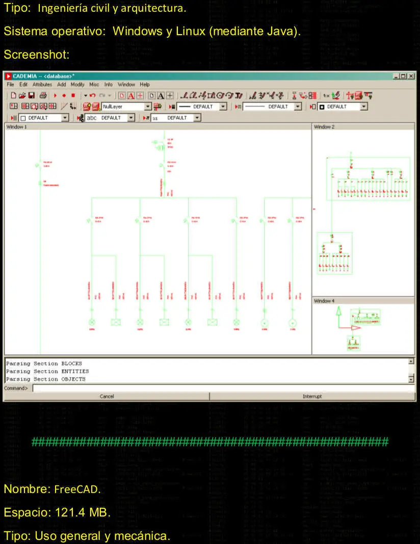Screen dimensions: 420x544
Task: Select the first pencil line-drawing tool
Action: pos(185,95)
